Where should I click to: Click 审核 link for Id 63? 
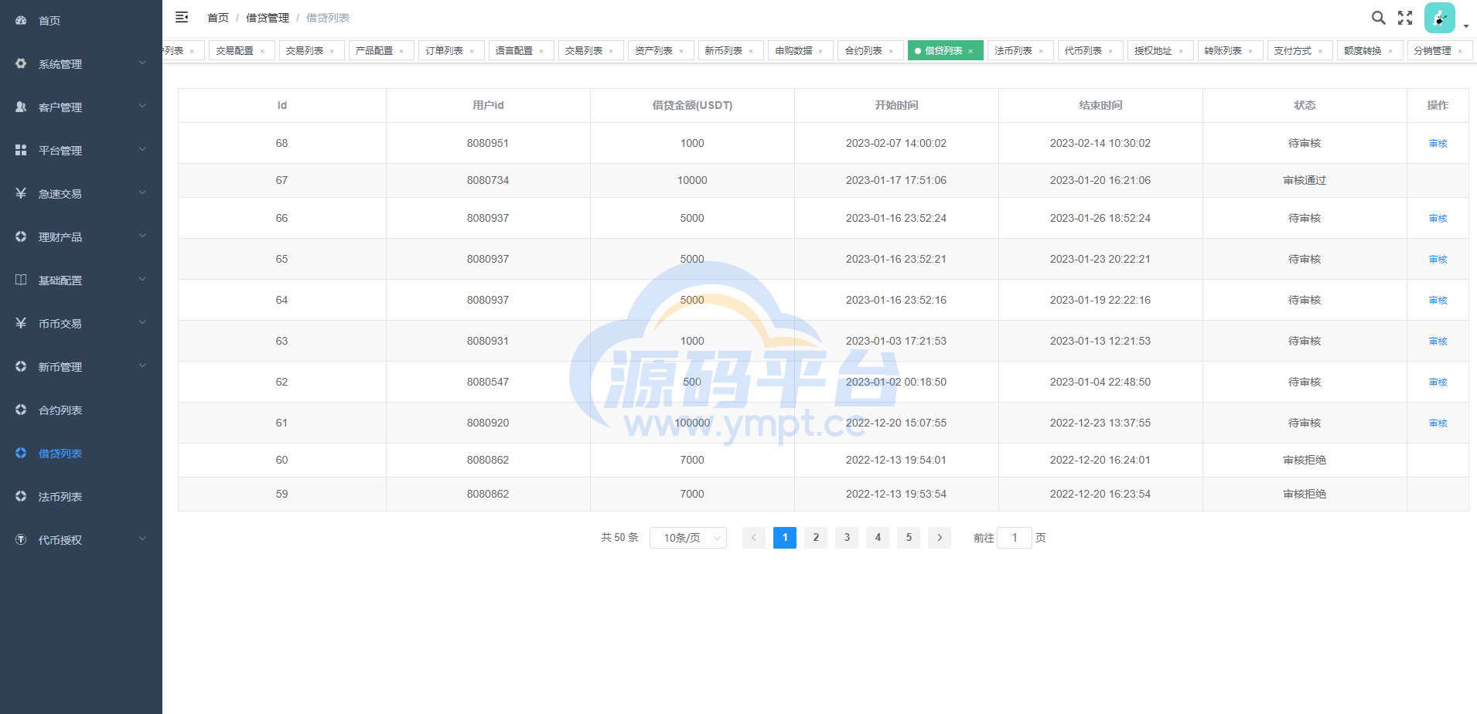pyautogui.click(x=1438, y=342)
